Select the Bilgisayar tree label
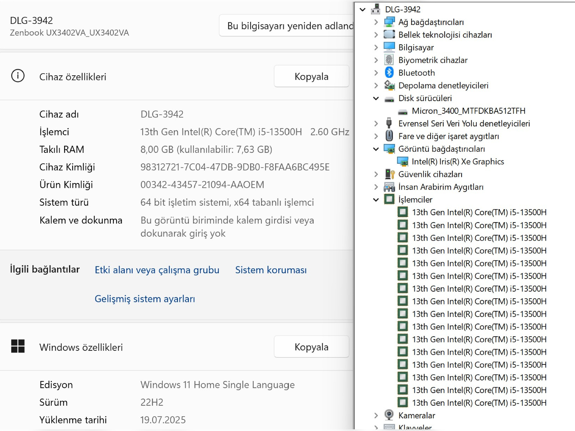Image resolution: width=575 pixels, height=431 pixels. point(416,47)
